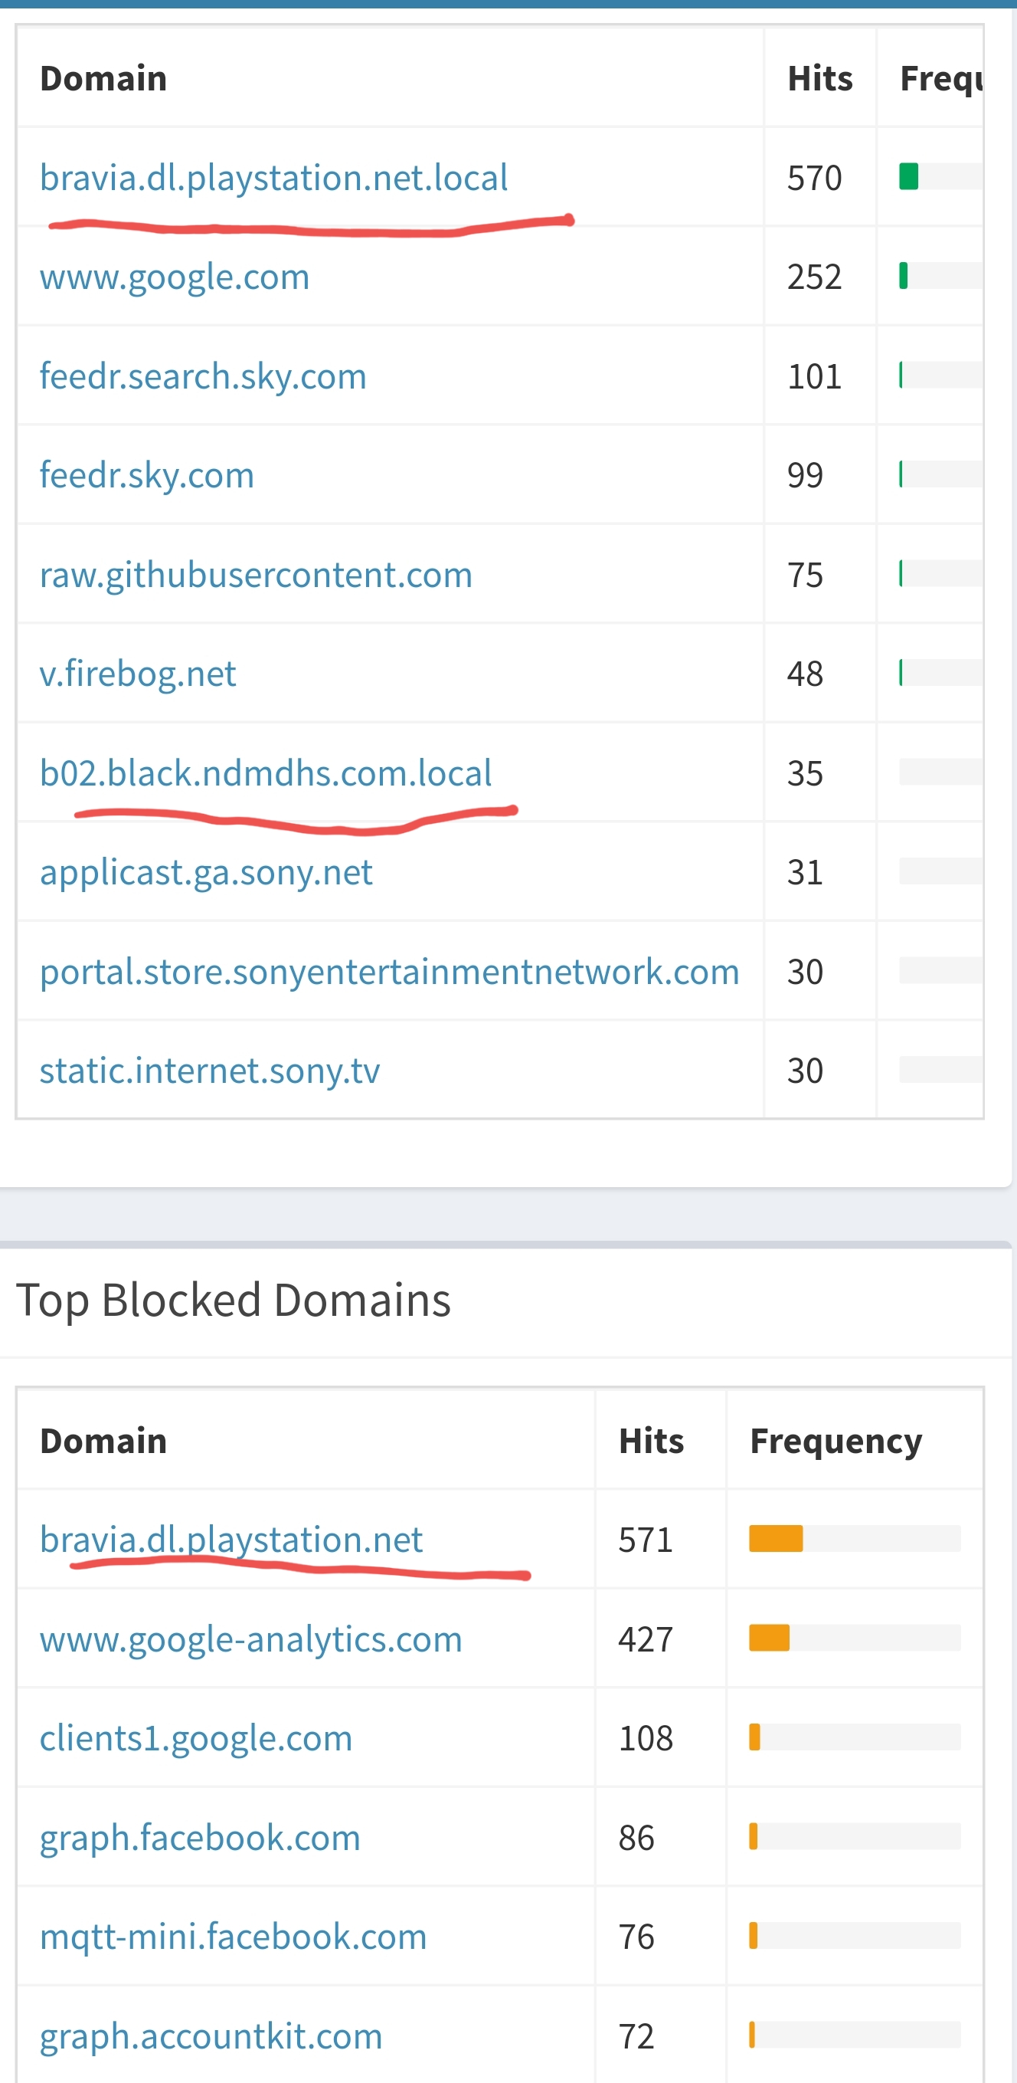This screenshot has width=1017, height=2083.
Task: Open portal.store.sonyentertainmentnetwork.com domain link
Action: point(390,971)
